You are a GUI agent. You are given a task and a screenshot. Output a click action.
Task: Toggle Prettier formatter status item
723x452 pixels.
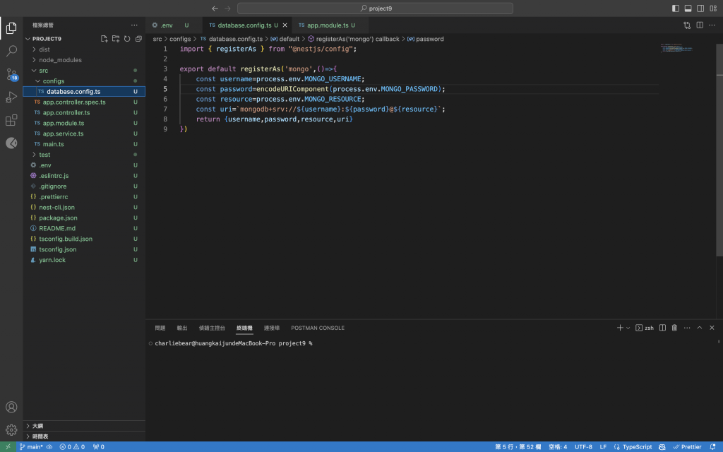coord(687,447)
